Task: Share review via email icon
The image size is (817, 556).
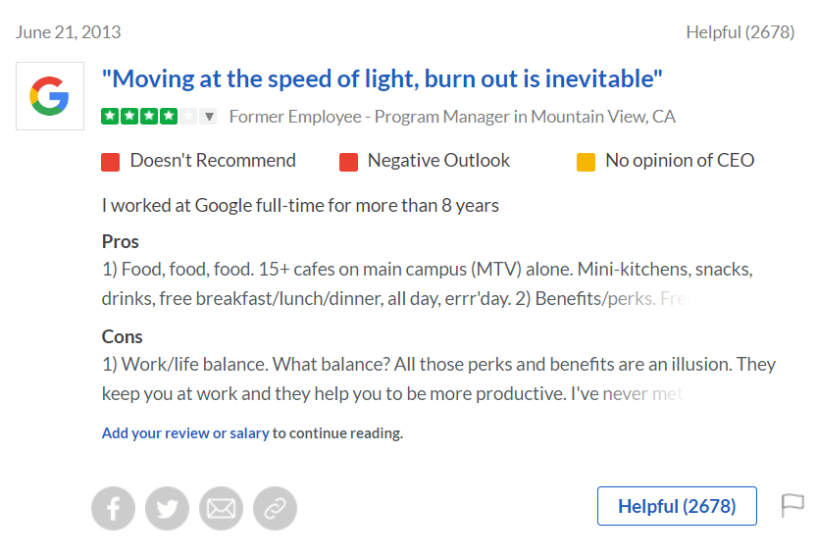Action: click(x=221, y=508)
